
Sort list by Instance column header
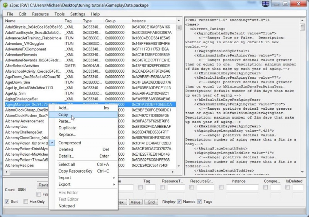point(139,21)
